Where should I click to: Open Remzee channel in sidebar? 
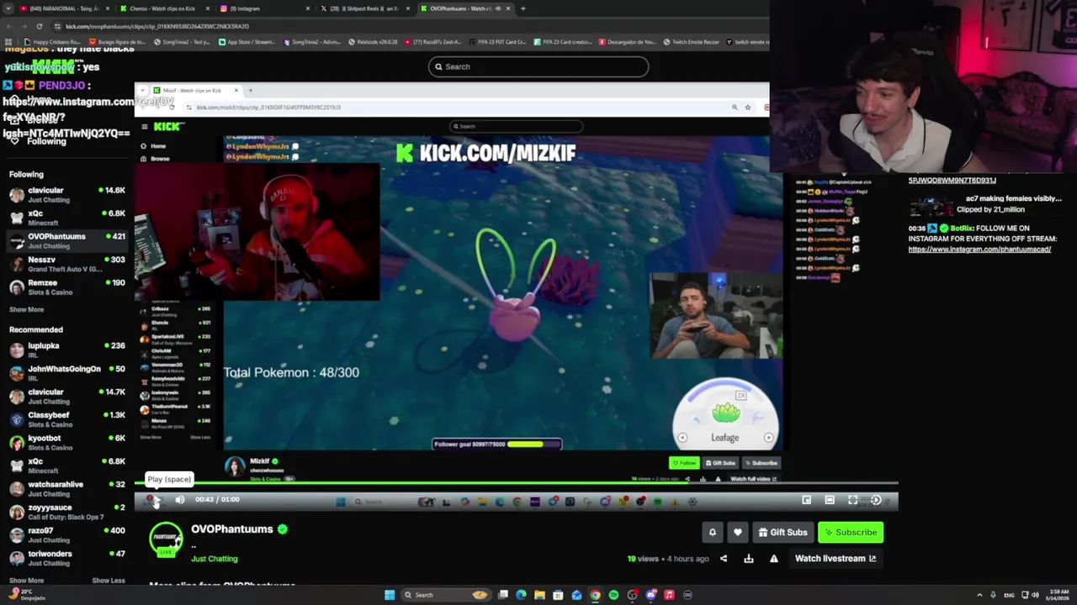[x=66, y=287]
